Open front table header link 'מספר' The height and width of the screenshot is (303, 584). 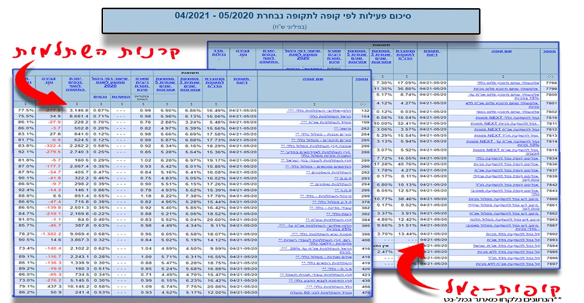(x=363, y=80)
